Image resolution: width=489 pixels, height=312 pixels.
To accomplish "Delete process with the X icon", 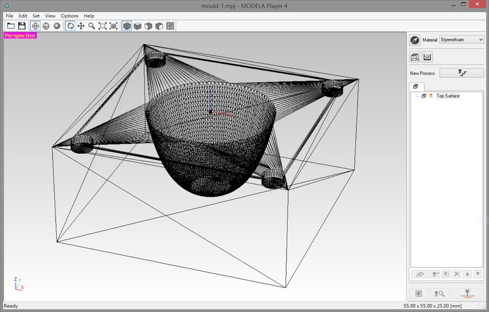I will (457, 274).
